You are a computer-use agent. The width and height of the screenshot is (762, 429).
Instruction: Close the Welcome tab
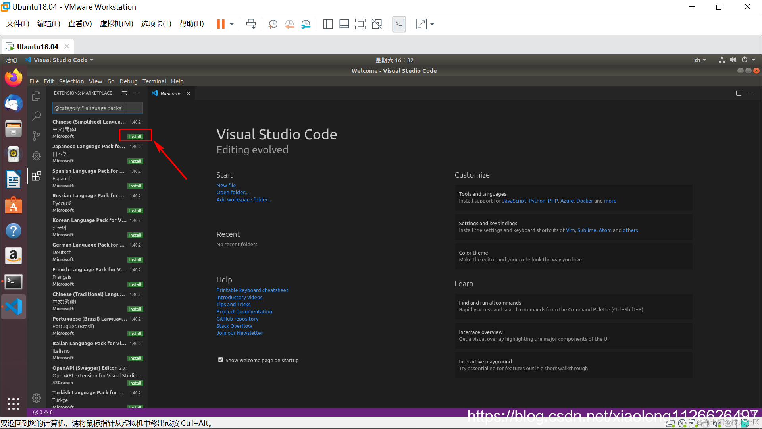click(189, 93)
